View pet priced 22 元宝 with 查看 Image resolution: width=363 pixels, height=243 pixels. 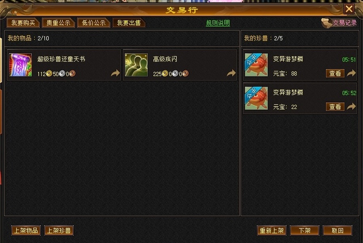335,107
